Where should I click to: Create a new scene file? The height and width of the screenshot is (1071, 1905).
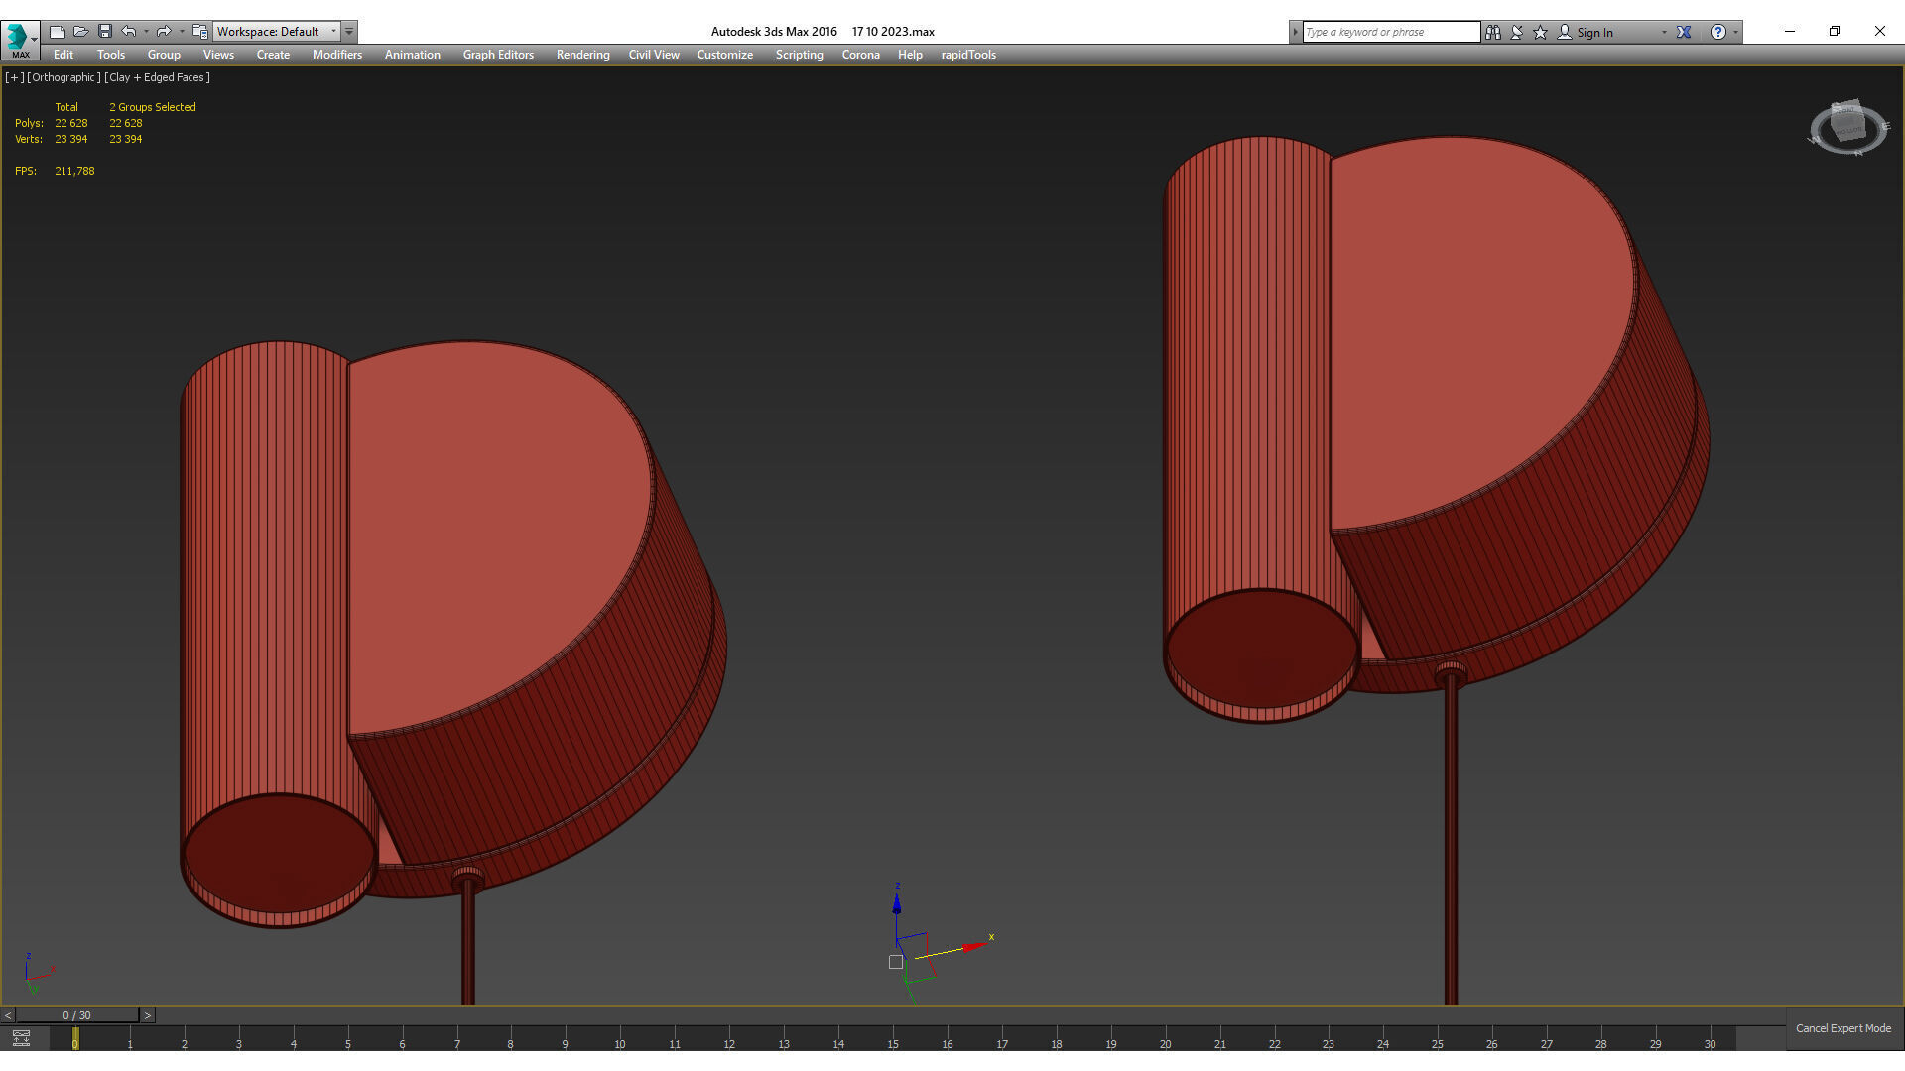click(x=58, y=32)
